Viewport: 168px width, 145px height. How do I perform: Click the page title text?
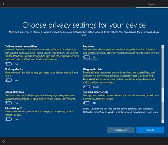click(x=84, y=25)
